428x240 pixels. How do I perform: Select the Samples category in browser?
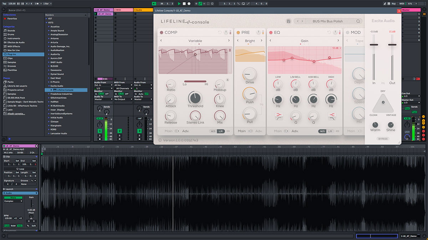tap(11, 62)
